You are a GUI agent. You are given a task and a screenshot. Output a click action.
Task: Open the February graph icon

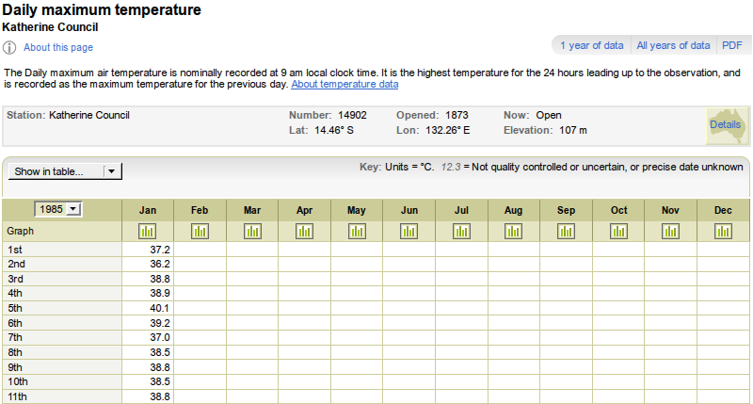[x=200, y=232]
